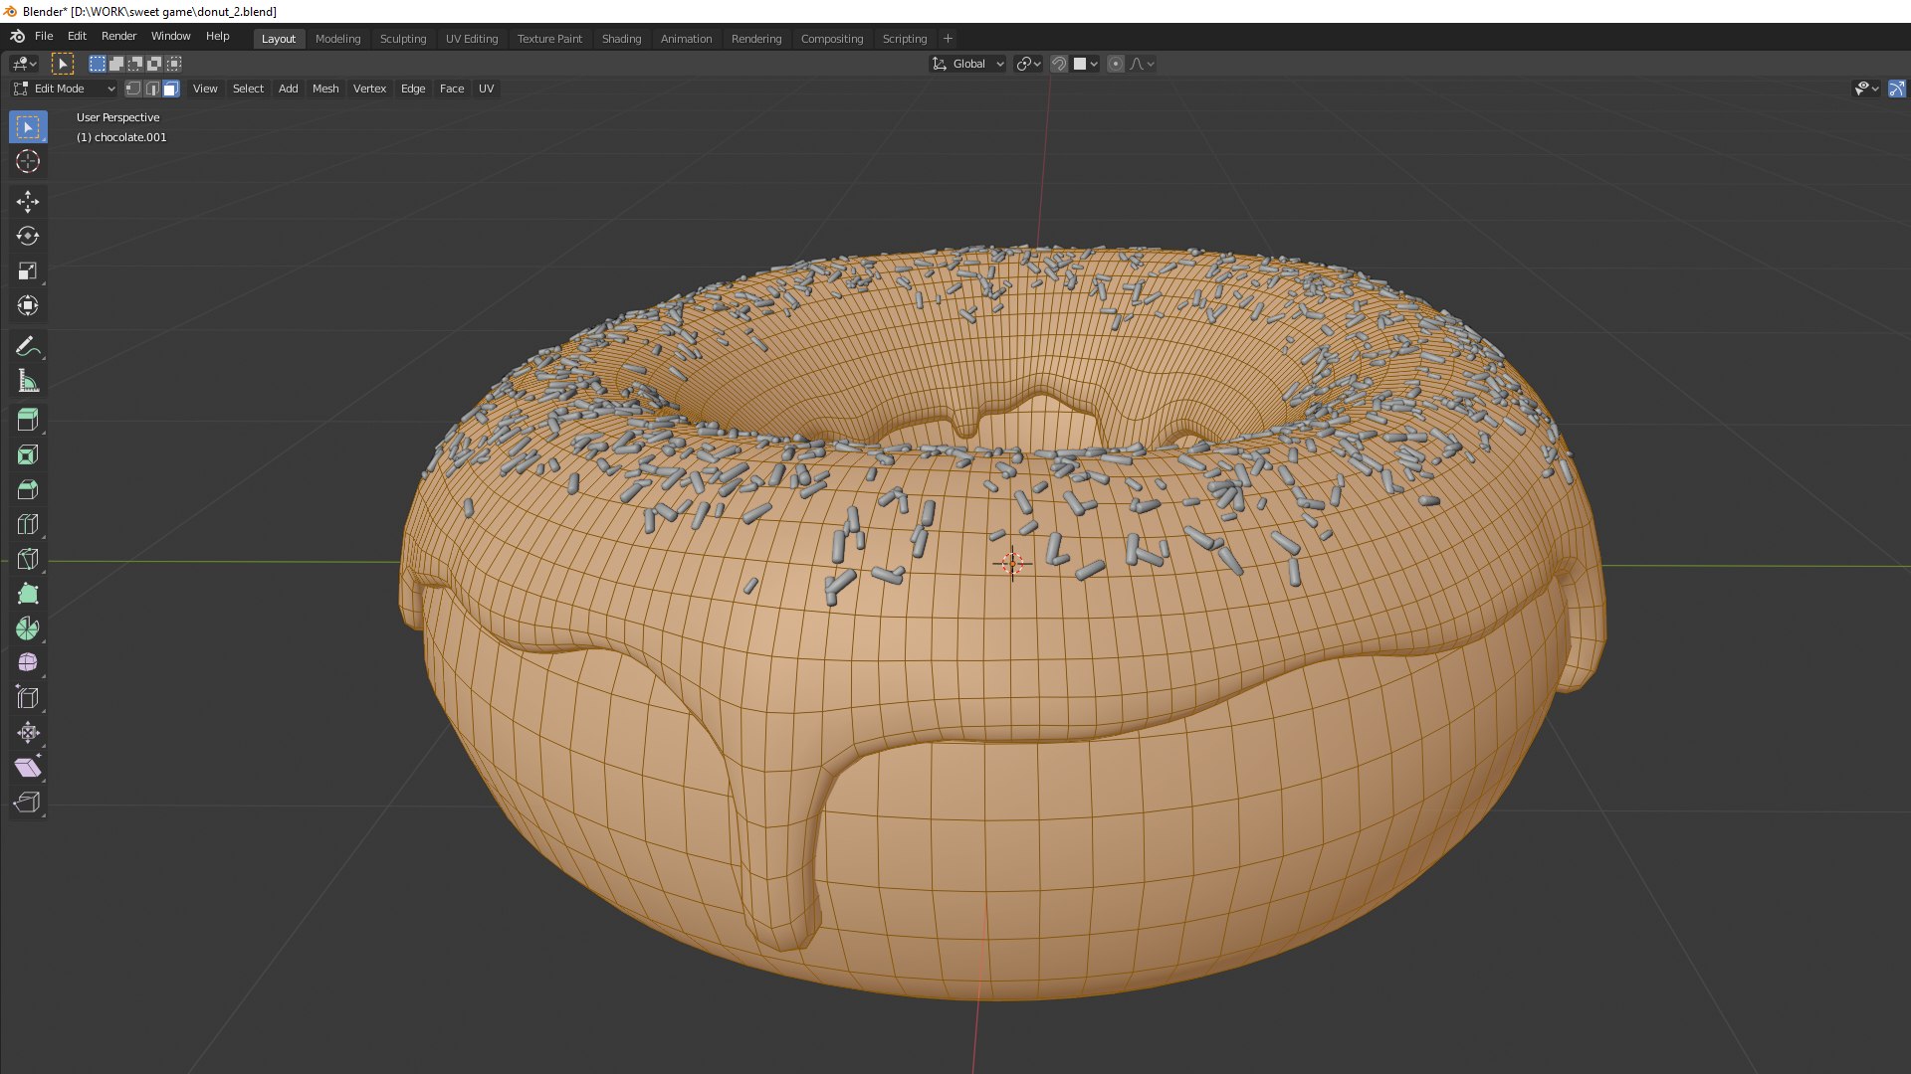
Task: Open the Edit Mode dropdown
Action: [x=64, y=89]
